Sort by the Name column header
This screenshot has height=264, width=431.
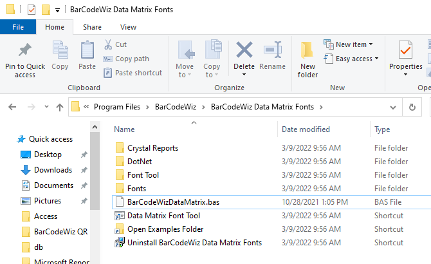pyautogui.click(x=124, y=129)
